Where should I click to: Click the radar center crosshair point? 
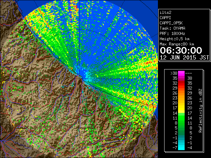click(79, 79)
